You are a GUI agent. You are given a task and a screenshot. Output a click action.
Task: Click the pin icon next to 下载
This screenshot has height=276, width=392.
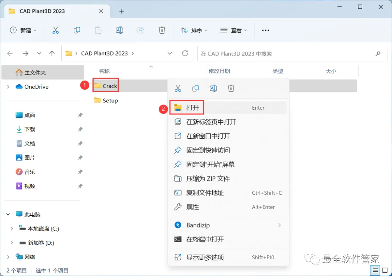tap(80, 129)
